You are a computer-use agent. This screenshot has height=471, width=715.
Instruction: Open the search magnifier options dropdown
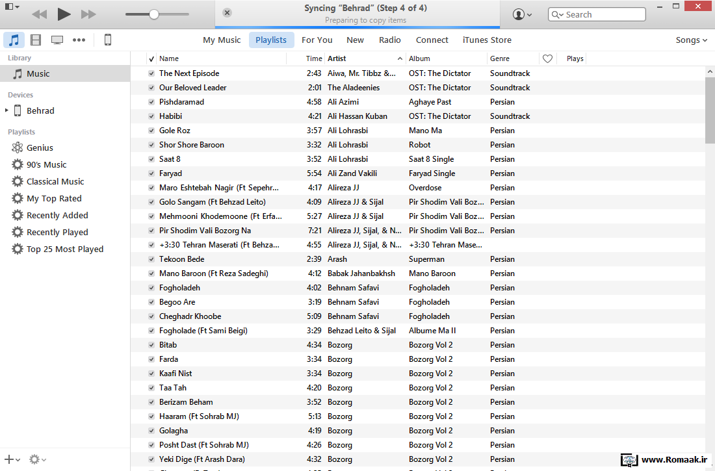[x=557, y=14]
